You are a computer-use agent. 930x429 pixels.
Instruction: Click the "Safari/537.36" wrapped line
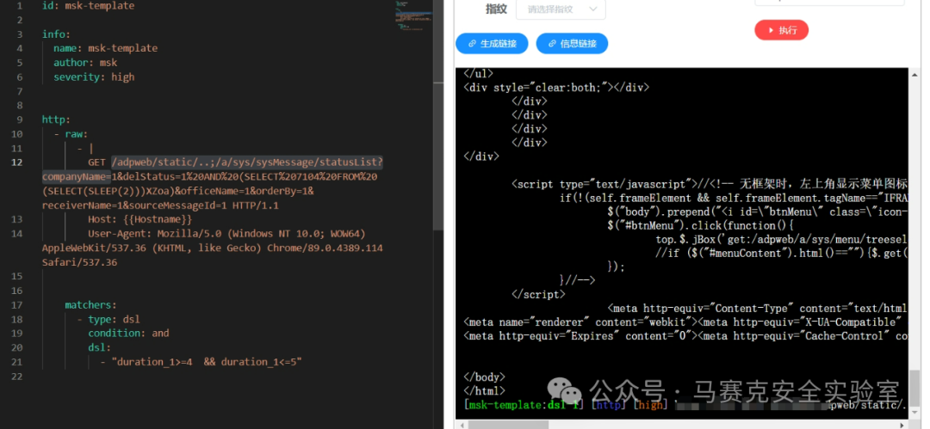(x=79, y=262)
